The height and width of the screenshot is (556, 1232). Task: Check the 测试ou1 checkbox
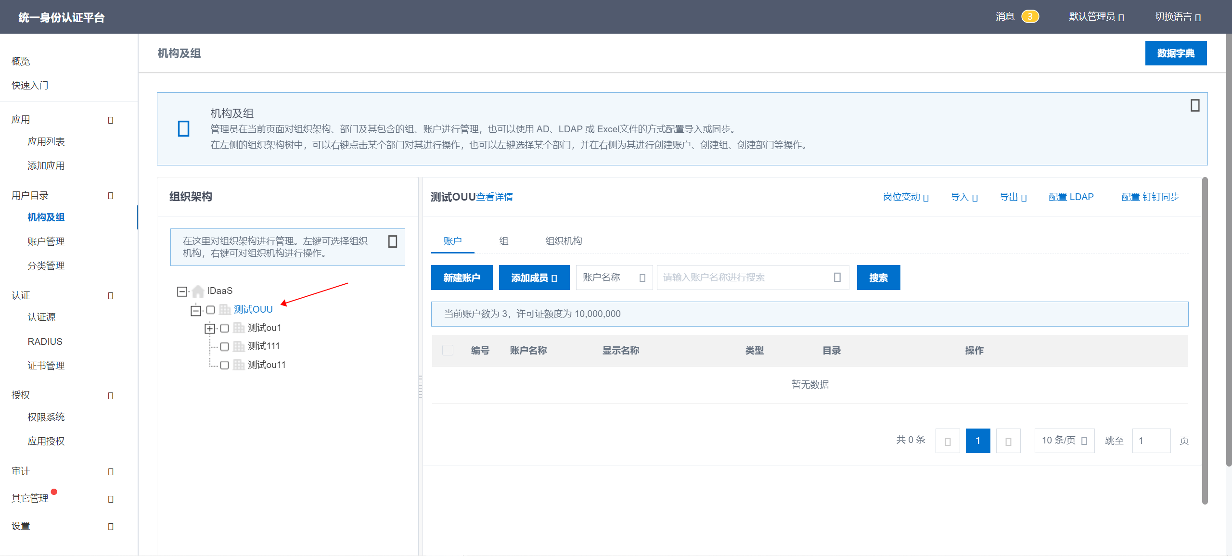pyautogui.click(x=224, y=329)
